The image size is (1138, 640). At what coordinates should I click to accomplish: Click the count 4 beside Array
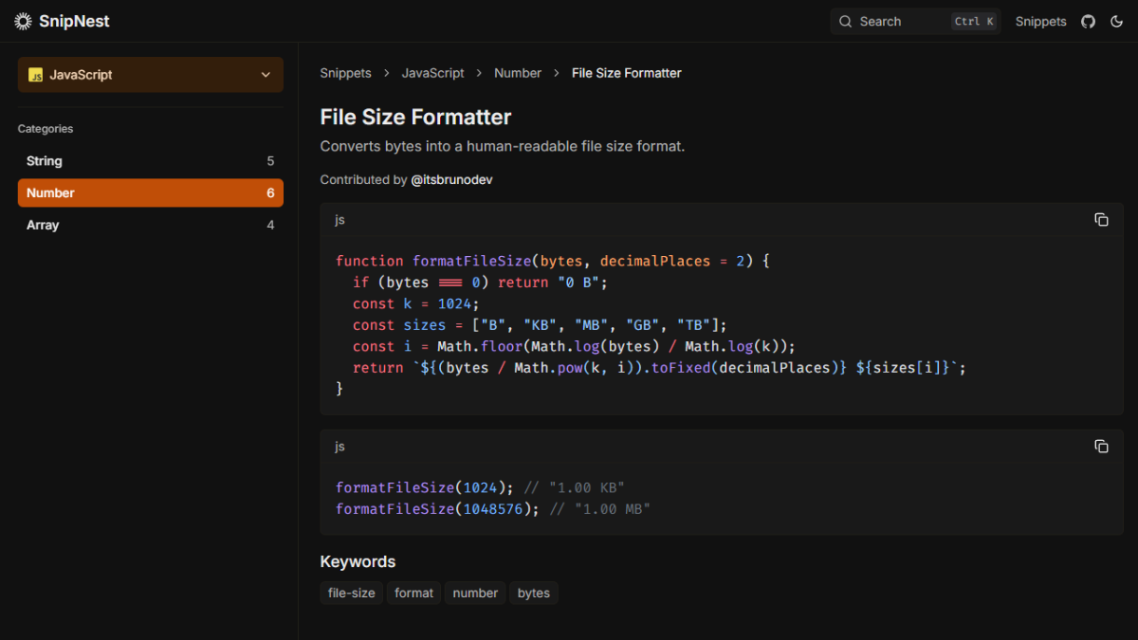[x=270, y=225]
